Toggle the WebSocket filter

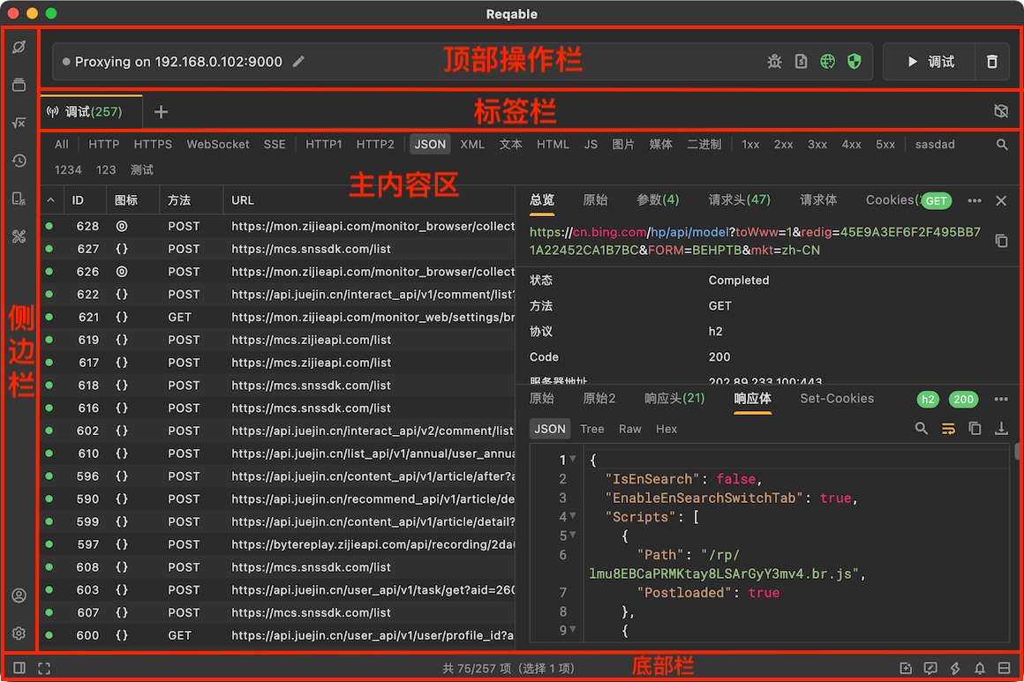(x=217, y=144)
